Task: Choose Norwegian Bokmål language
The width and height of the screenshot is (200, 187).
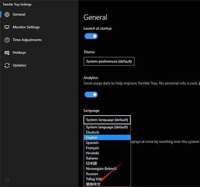Action: [107, 169]
